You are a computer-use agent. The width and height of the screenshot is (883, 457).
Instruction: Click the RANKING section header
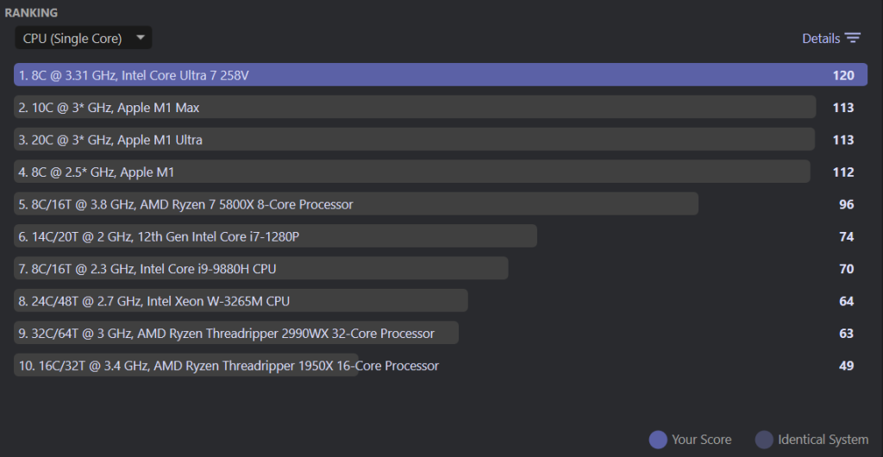pos(31,13)
